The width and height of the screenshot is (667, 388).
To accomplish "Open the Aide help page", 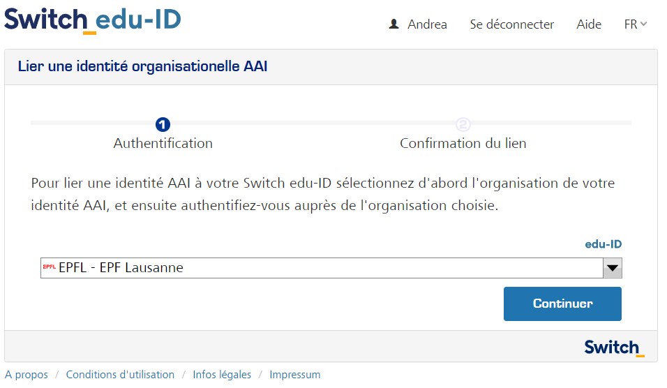I will pos(589,24).
